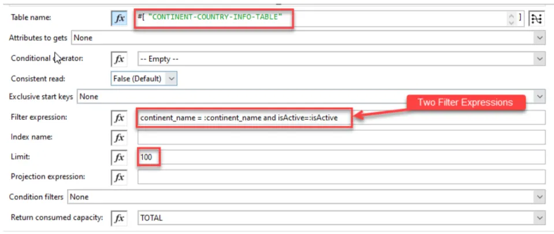The width and height of the screenshot is (554, 234).
Task: Click the Index name label
Action: pyautogui.click(x=31, y=137)
